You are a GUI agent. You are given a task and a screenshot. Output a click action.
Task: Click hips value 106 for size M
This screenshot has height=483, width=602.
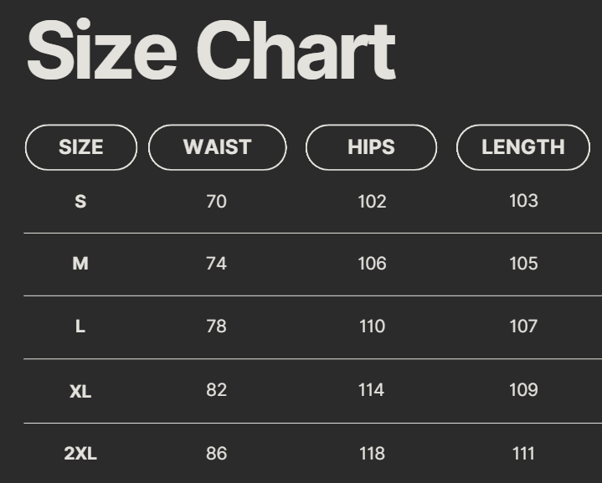click(x=372, y=264)
